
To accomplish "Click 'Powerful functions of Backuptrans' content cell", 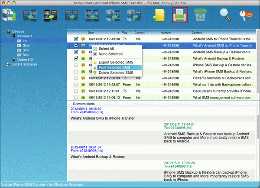I will [x=223, y=78].
